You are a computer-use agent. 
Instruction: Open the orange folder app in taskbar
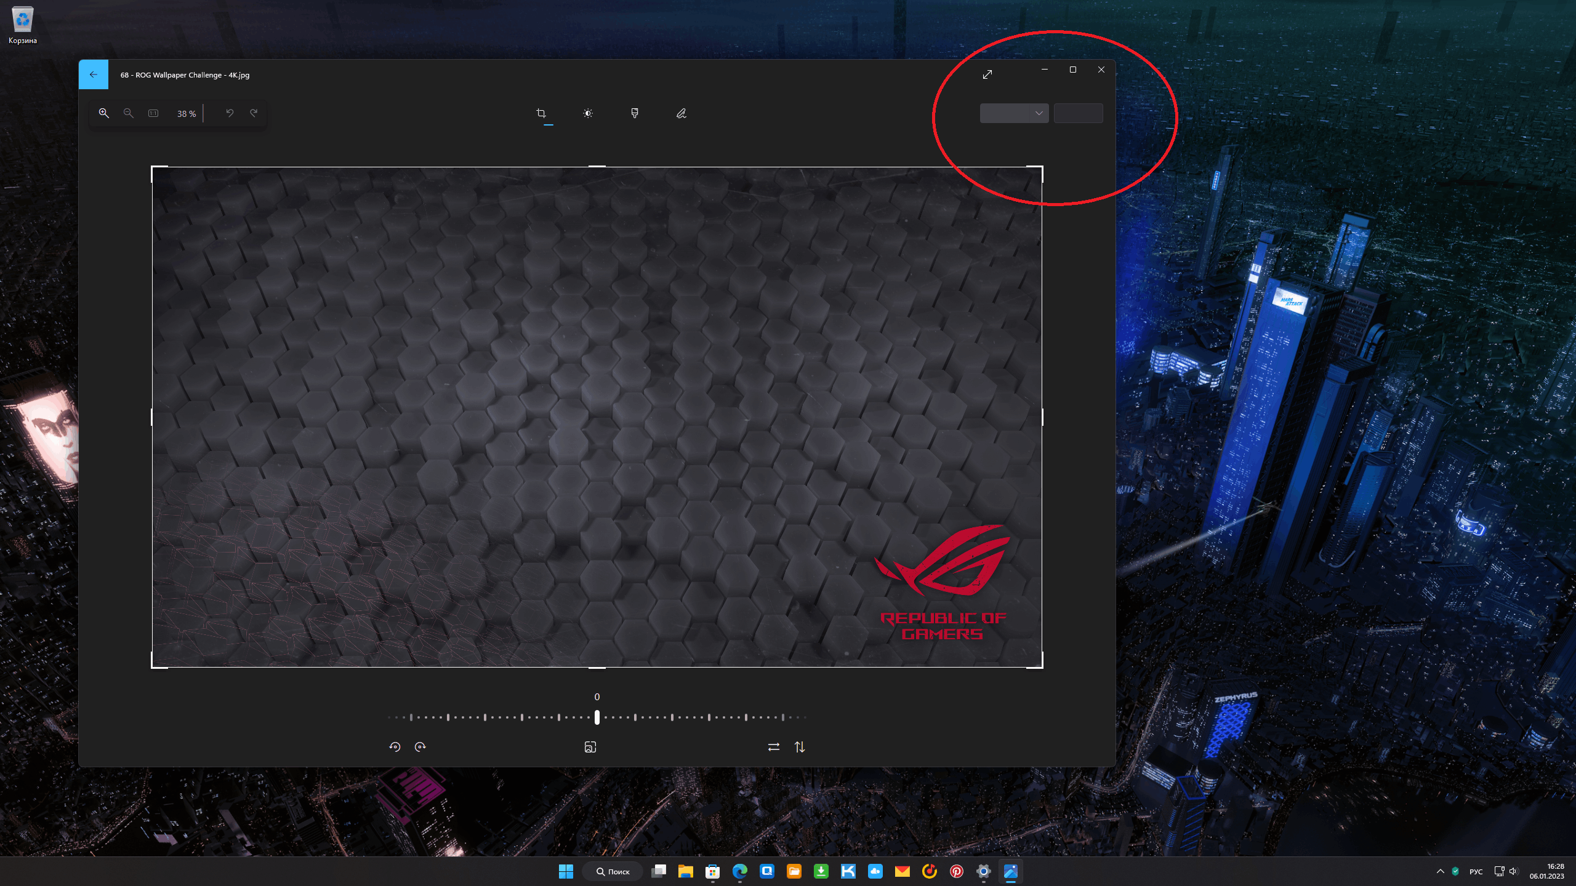click(x=794, y=871)
